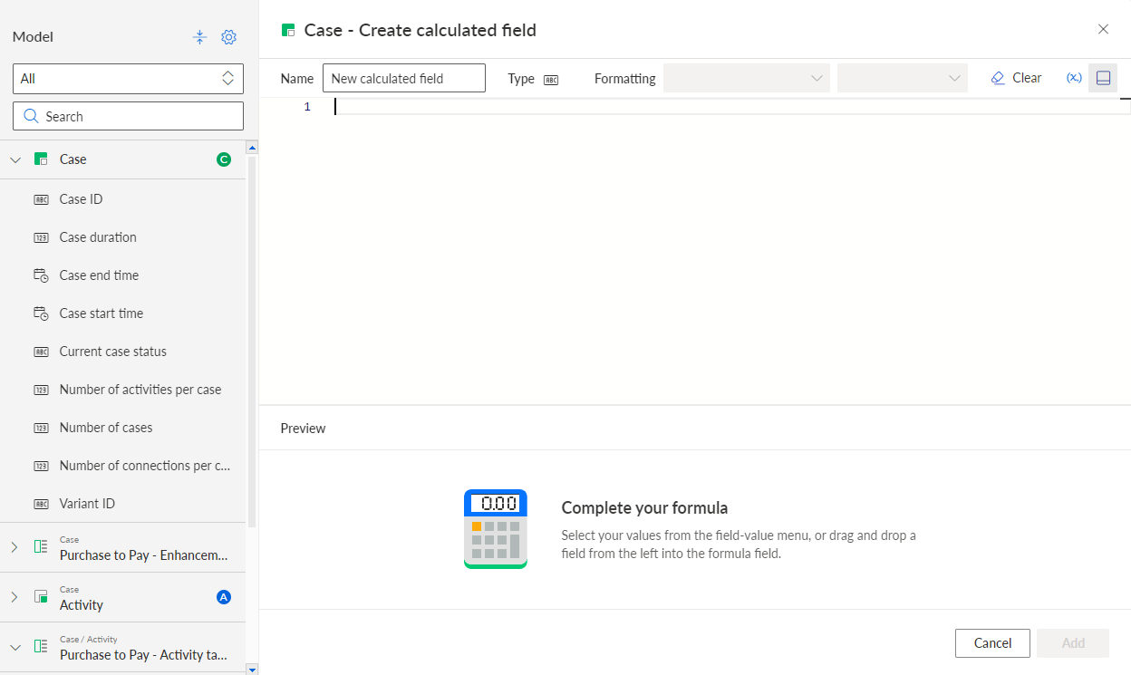Expand Purchase to Pay - Enhancement table
Image resolution: width=1131 pixels, height=675 pixels.
(x=14, y=547)
